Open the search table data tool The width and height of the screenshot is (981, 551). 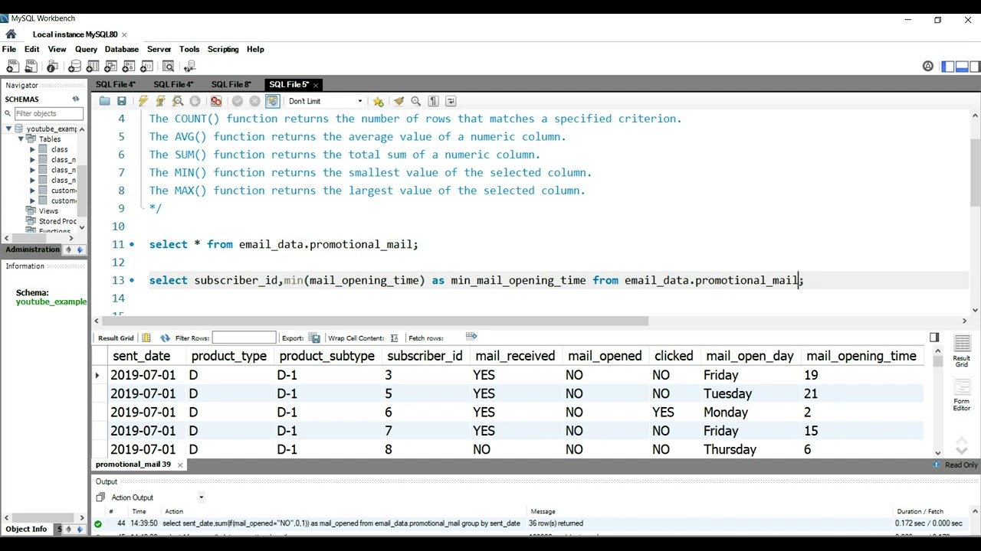pyautogui.click(x=169, y=67)
